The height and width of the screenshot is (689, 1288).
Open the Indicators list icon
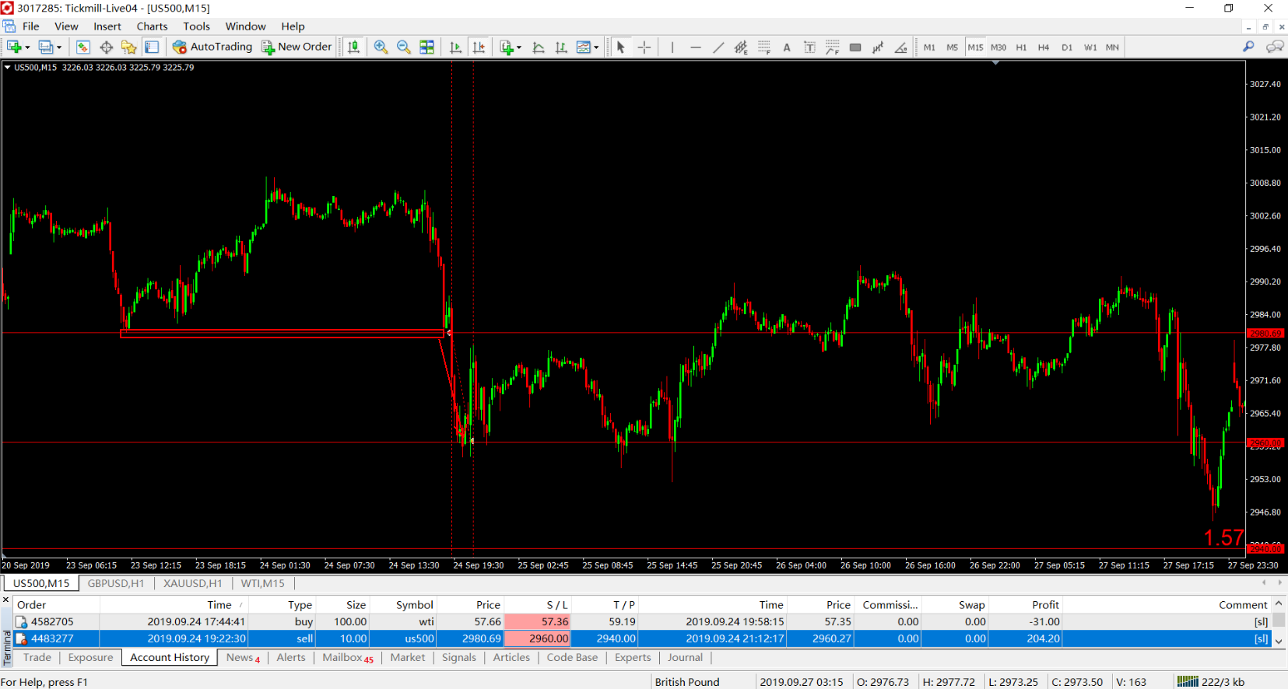tap(507, 47)
